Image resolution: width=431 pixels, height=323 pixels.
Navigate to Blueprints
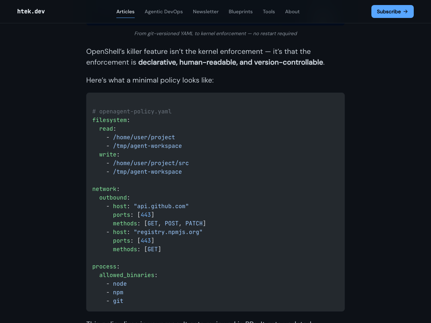(x=241, y=11)
